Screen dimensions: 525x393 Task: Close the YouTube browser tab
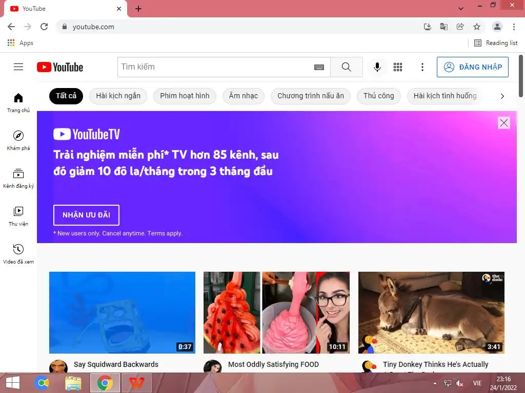pos(119,9)
